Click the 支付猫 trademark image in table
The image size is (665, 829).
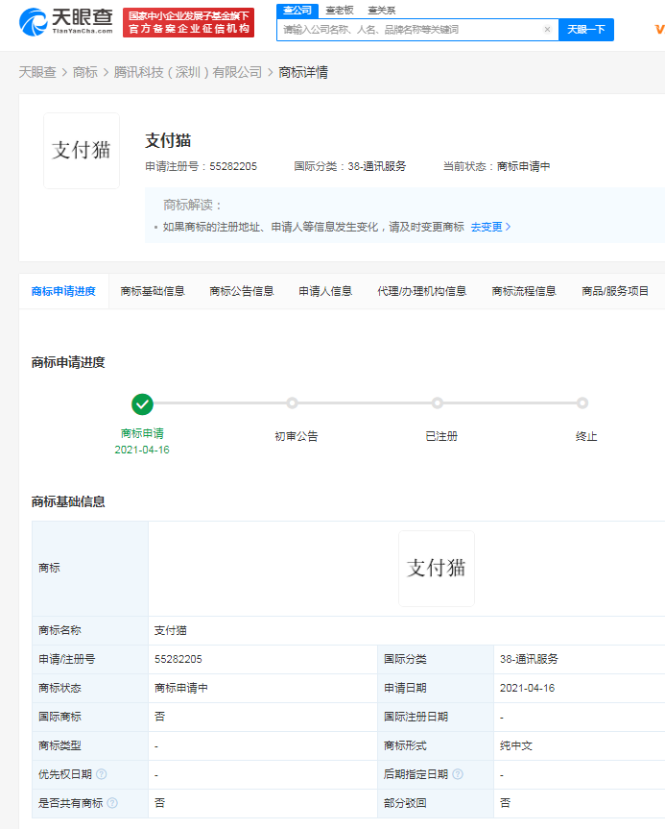[x=437, y=569]
